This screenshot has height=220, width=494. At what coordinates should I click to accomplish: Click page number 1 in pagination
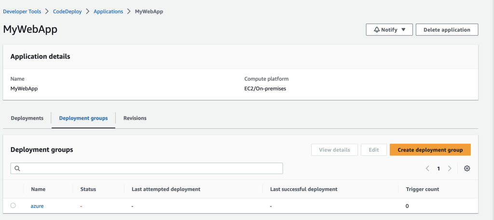[438, 169]
